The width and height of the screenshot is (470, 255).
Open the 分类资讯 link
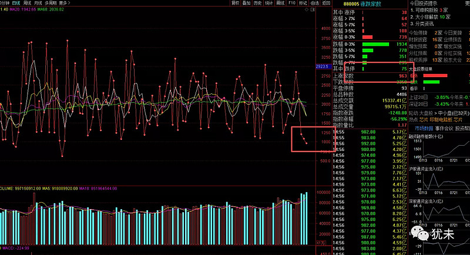(422, 24)
